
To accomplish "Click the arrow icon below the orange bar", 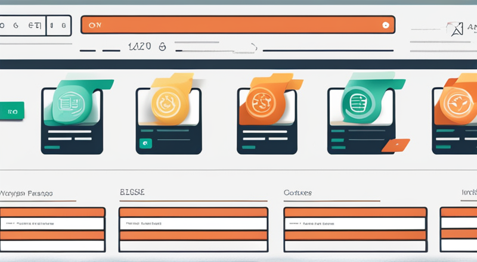I will click(x=254, y=47).
